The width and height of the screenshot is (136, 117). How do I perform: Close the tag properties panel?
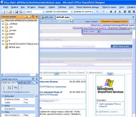pyautogui.click(x=37, y=79)
